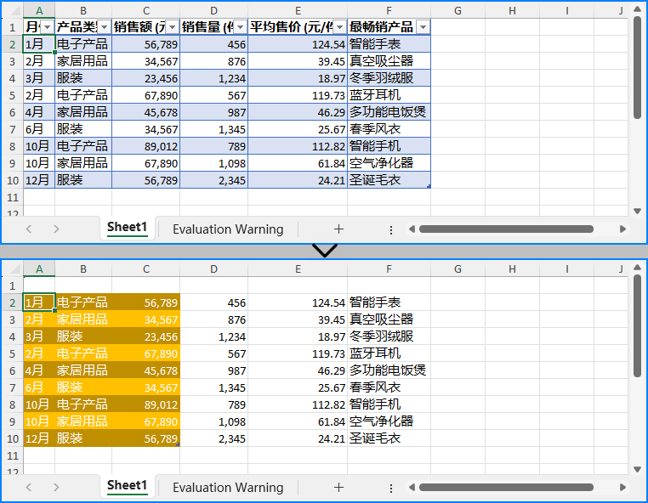Select cell 12月 in bottom window
The width and height of the screenshot is (648, 503).
point(39,438)
